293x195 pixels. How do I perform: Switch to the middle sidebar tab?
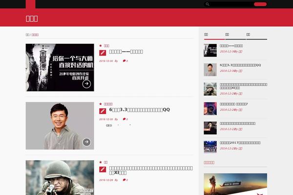click(235, 36)
